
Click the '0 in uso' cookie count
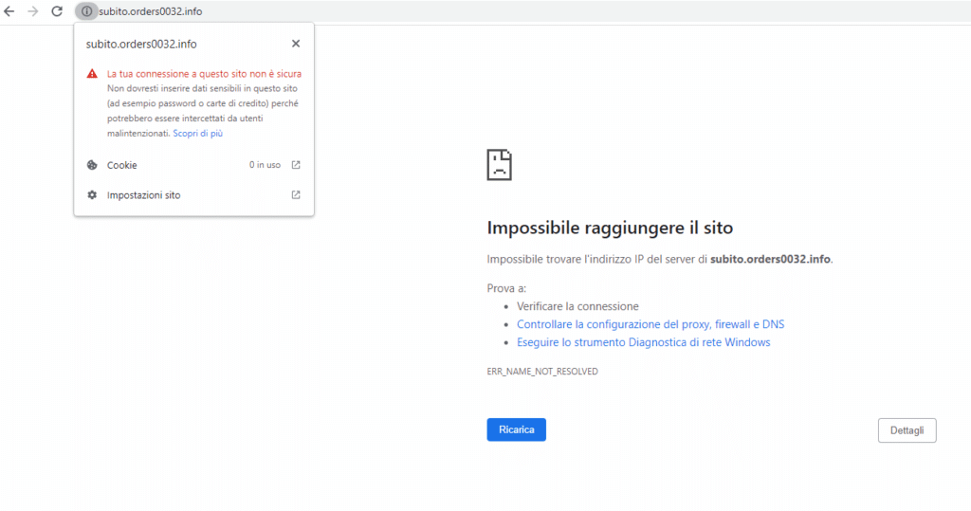click(266, 165)
